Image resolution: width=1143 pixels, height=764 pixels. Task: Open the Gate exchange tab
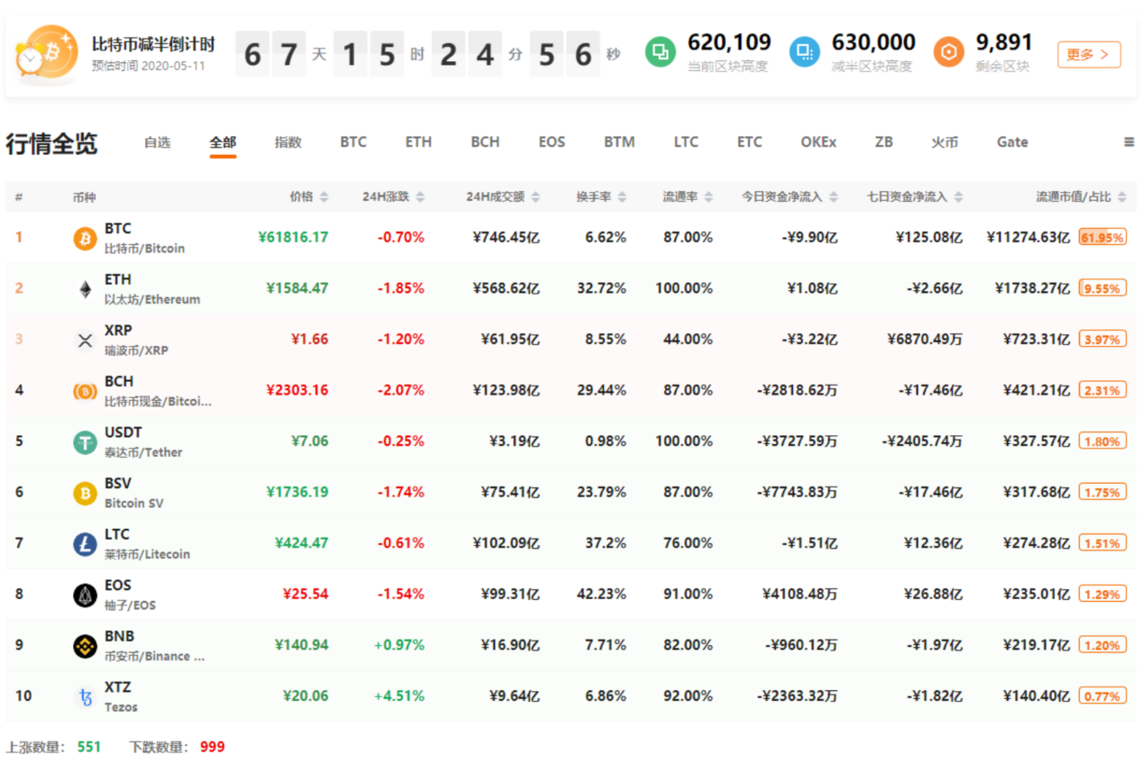click(x=1012, y=142)
